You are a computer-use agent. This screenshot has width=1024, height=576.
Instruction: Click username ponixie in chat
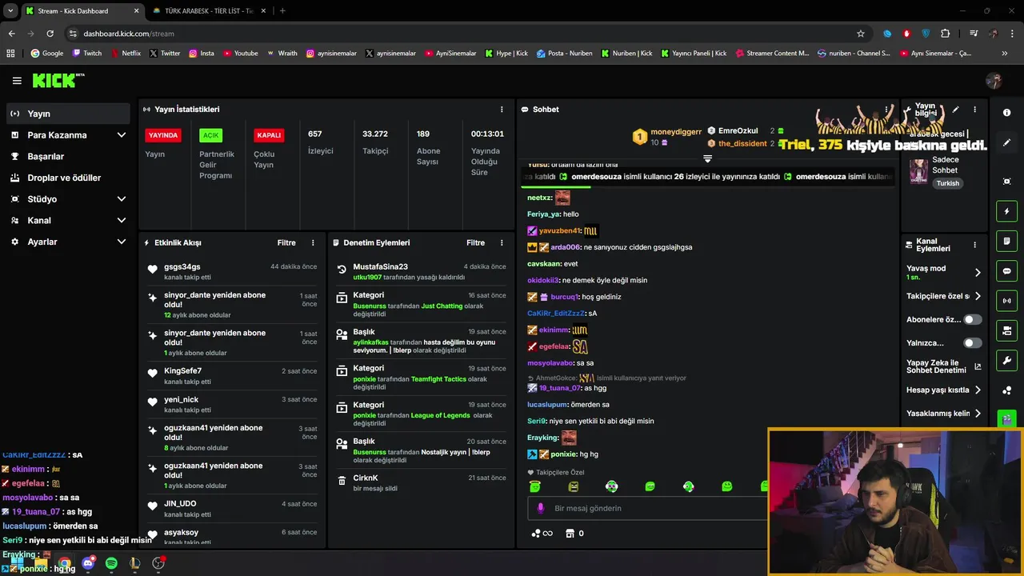tap(563, 454)
